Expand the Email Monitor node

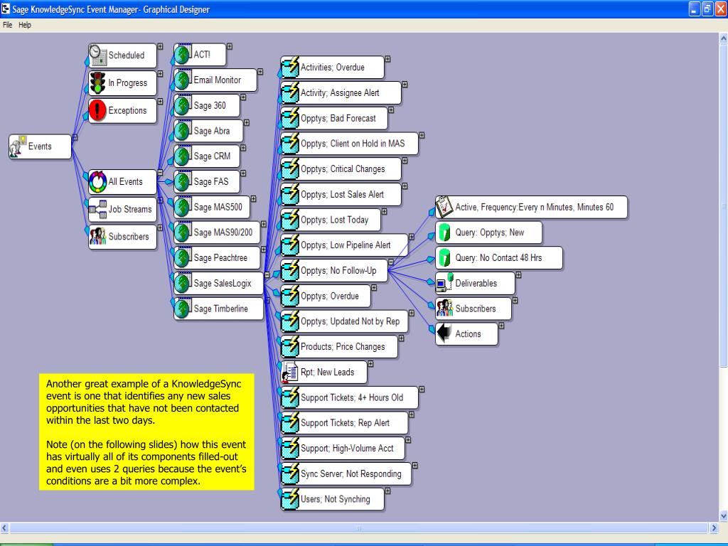[260, 72]
